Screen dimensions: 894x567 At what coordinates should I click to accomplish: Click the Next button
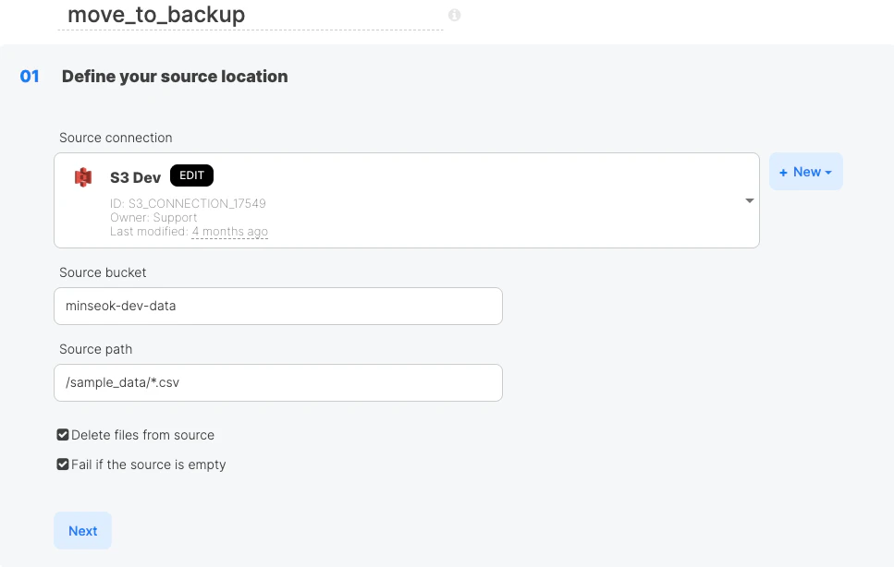(82, 530)
